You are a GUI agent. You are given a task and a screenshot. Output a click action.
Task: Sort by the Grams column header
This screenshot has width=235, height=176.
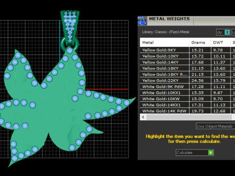click(x=200, y=43)
